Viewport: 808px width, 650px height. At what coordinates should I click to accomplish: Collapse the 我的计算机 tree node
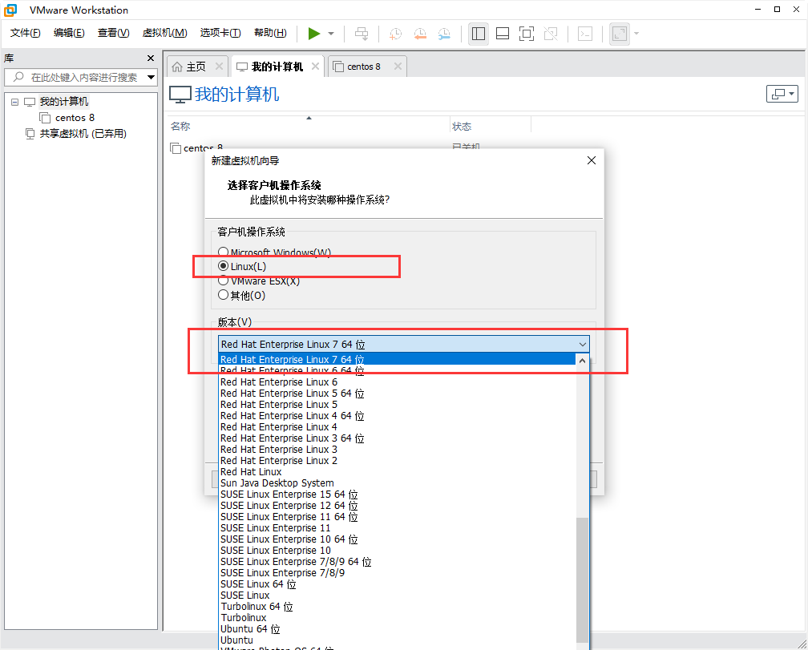coord(15,102)
